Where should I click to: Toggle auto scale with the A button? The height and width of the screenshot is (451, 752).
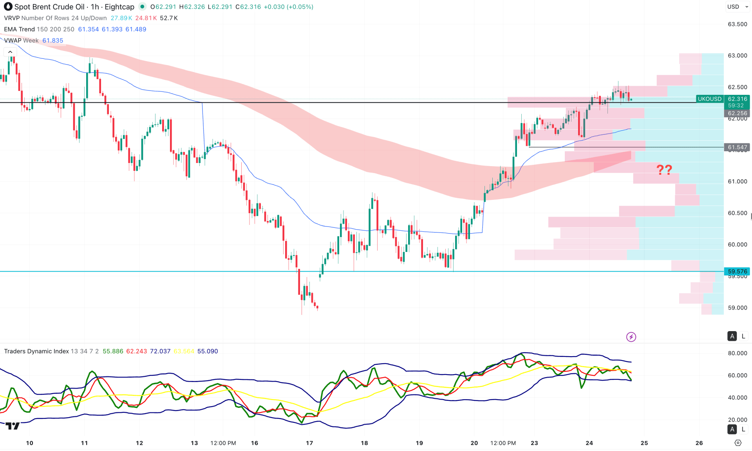point(732,336)
